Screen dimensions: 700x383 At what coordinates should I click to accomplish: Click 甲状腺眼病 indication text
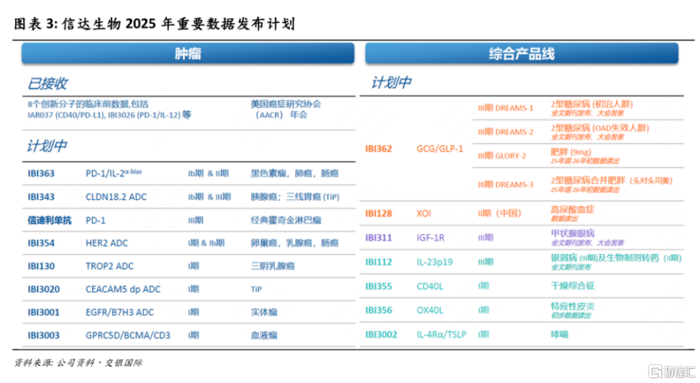pos(572,234)
